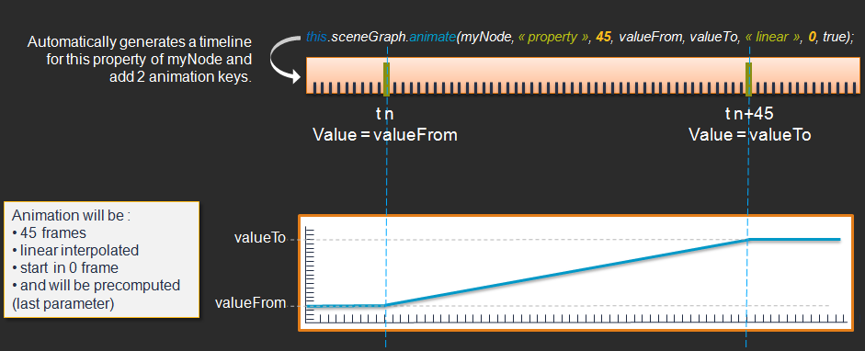865x351 pixels.
Task: Click the timeline key marker at t n+45
Action: point(748,79)
